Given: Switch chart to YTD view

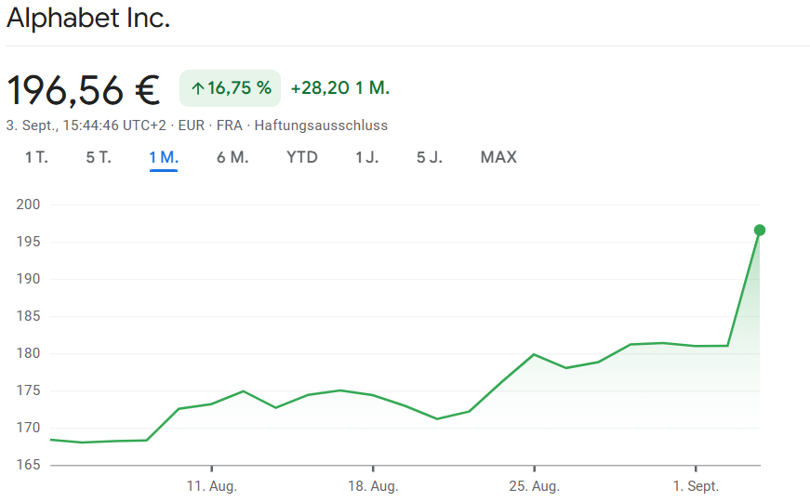Looking at the screenshot, I should (x=302, y=157).
